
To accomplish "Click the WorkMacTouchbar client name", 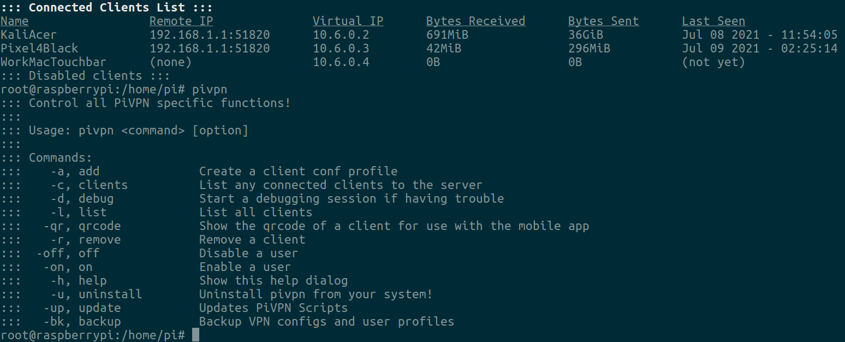I will [x=53, y=62].
